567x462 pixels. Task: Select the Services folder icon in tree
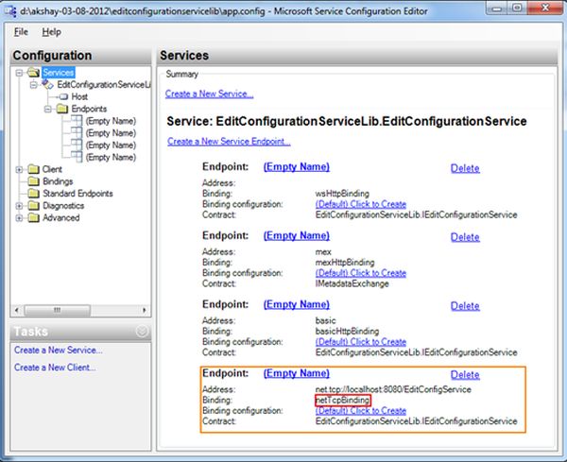pyautogui.click(x=33, y=73)
